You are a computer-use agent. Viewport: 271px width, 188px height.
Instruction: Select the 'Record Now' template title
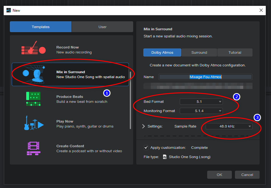[68, 47]
